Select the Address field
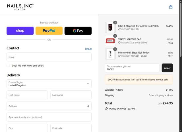The width and height of the screenshot is (182, 132). (49, 106)
